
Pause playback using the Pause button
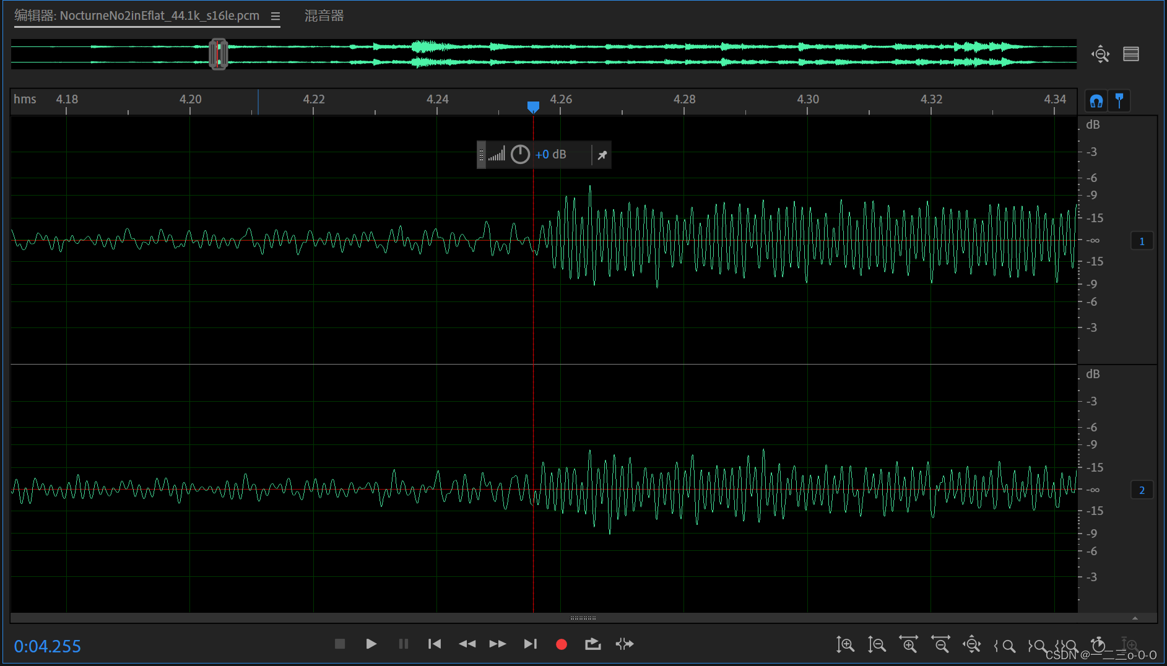(404, 644)
